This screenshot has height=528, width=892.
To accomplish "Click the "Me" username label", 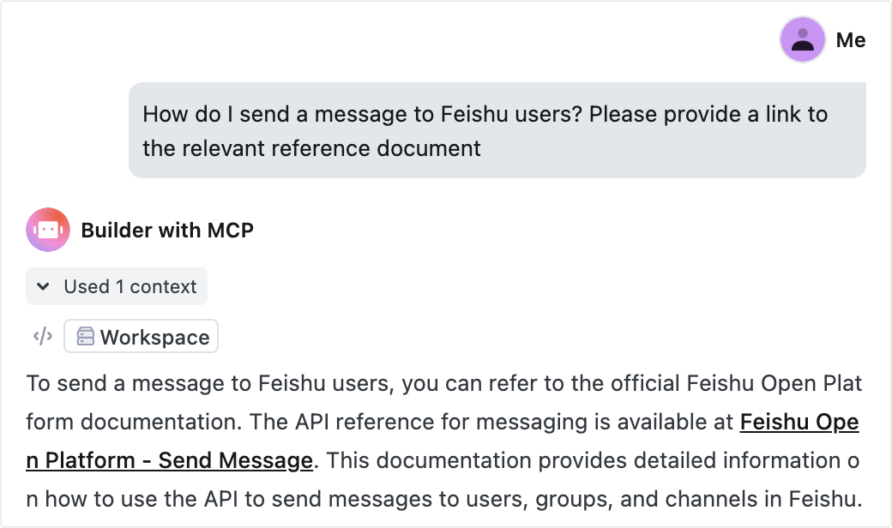I will tap(850, 40).
